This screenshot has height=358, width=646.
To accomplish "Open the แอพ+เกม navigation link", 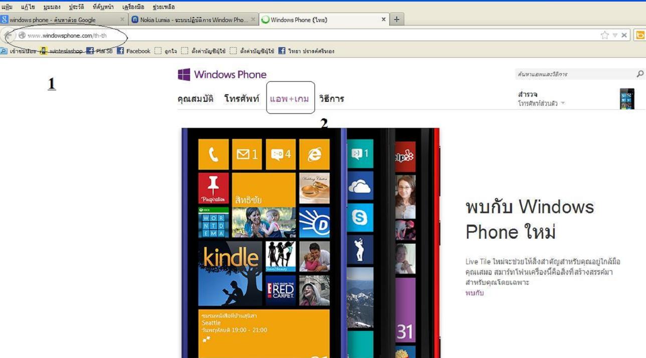I will pyautogui.click(x=289, y=99).
